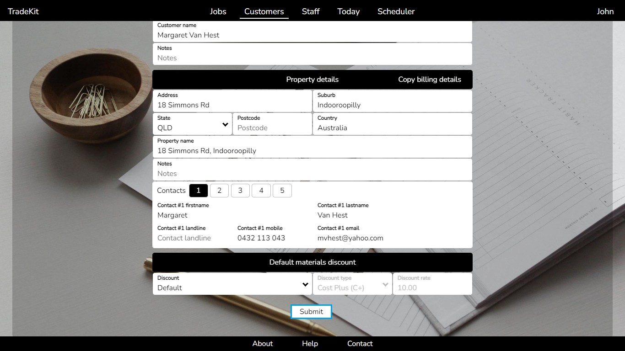Open the About link in footer

click(x=263, y=344)
